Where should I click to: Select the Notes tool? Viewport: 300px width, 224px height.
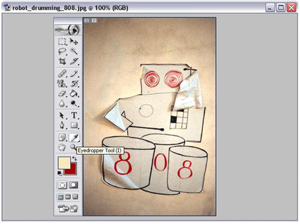[62, 138]
